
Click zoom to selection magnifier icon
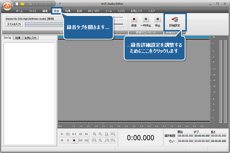coord(100,140)
